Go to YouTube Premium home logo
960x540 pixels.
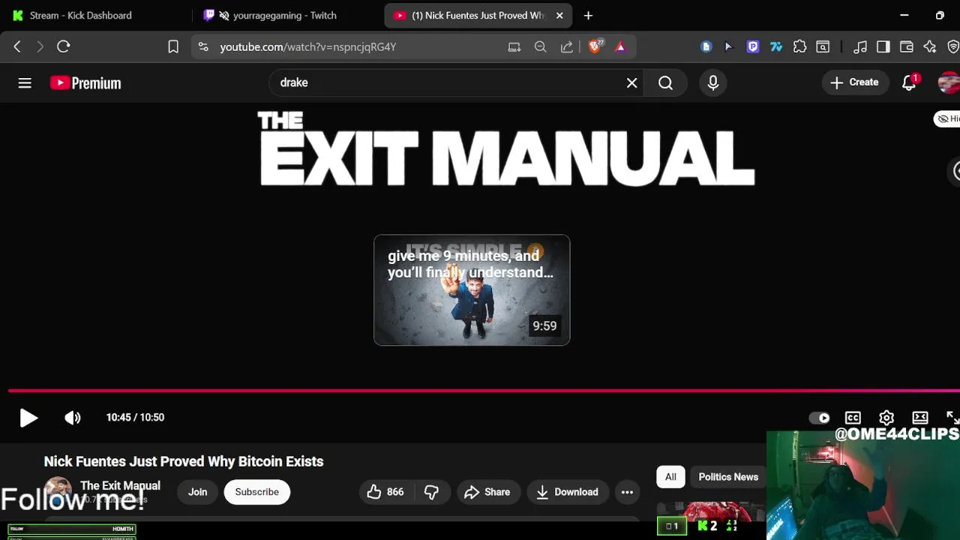coord(85,83)
